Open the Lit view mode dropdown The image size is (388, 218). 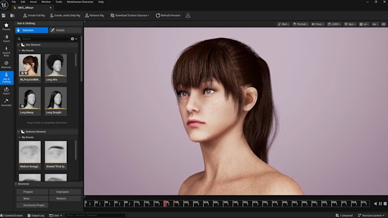(364, 24)
